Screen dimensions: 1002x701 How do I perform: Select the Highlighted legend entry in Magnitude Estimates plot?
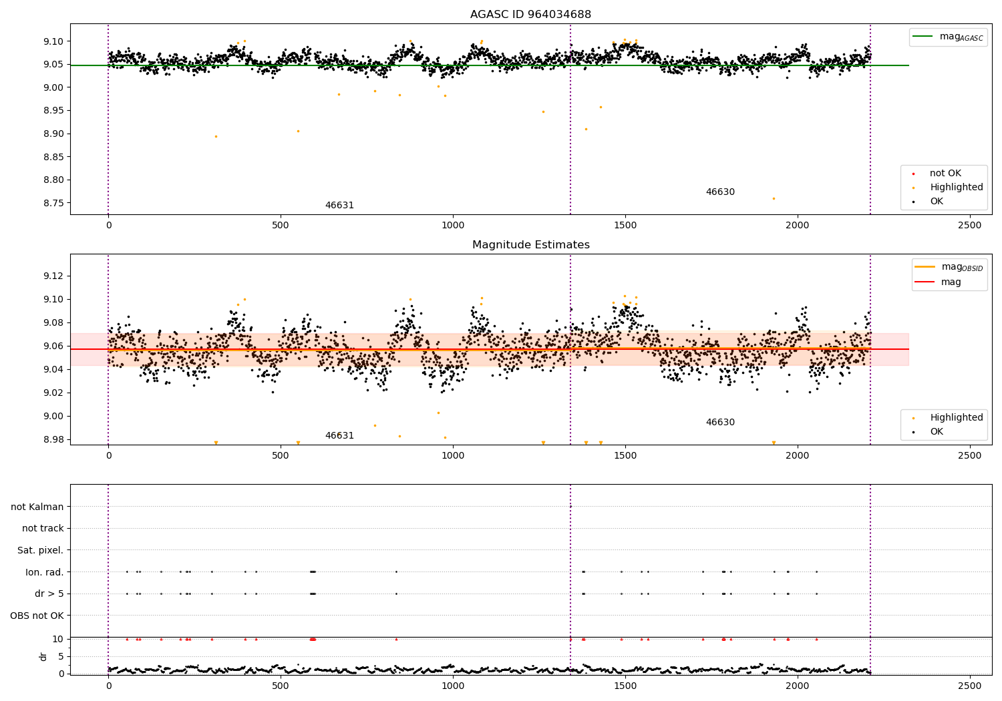point(947,418)
